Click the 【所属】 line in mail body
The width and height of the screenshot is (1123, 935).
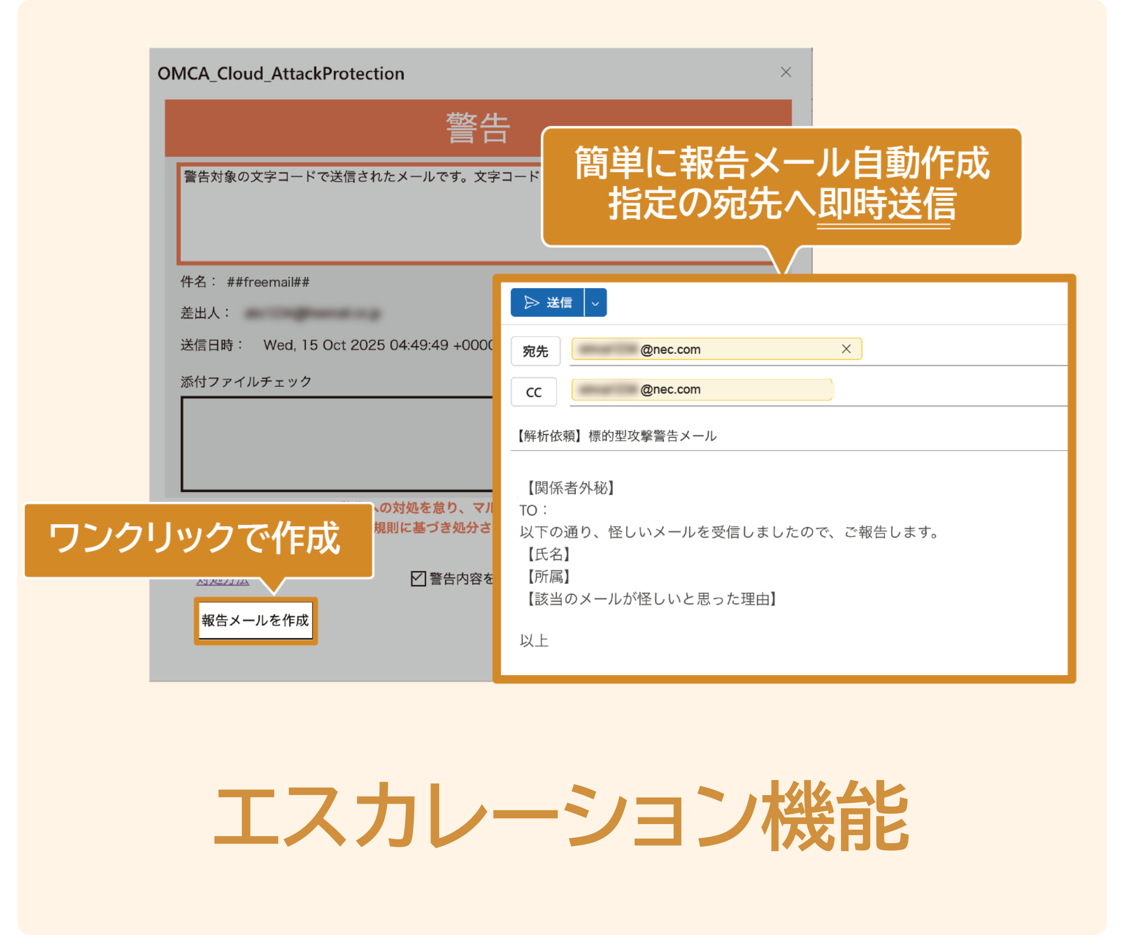[x=549, y=576]
